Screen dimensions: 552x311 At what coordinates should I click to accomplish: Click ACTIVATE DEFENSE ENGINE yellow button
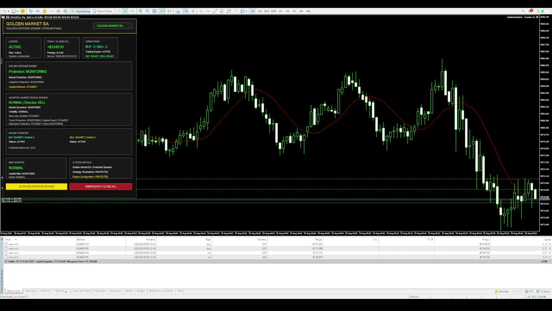(37, 187)
